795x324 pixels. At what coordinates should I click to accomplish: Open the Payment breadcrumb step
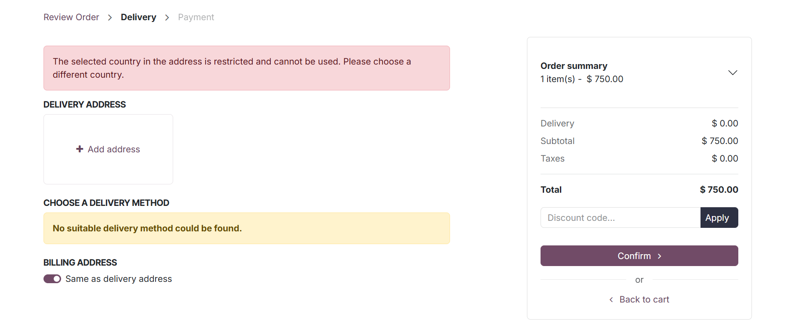pyautogui.click(x=196, y=17)
